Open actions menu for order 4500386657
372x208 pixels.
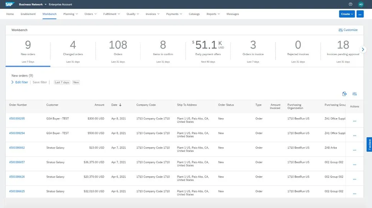coord(354,164)
